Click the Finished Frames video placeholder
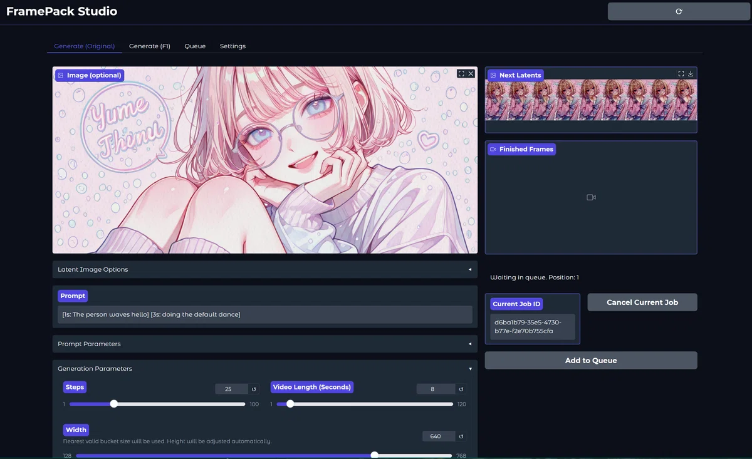Screen dimensions: 752x459 [591, 197]
